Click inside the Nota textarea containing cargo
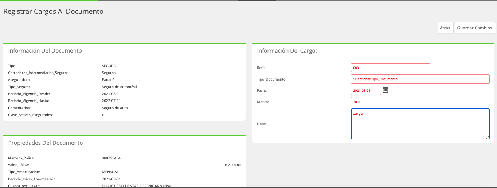This screenshot has width=497, height=188. click(420, 124)
